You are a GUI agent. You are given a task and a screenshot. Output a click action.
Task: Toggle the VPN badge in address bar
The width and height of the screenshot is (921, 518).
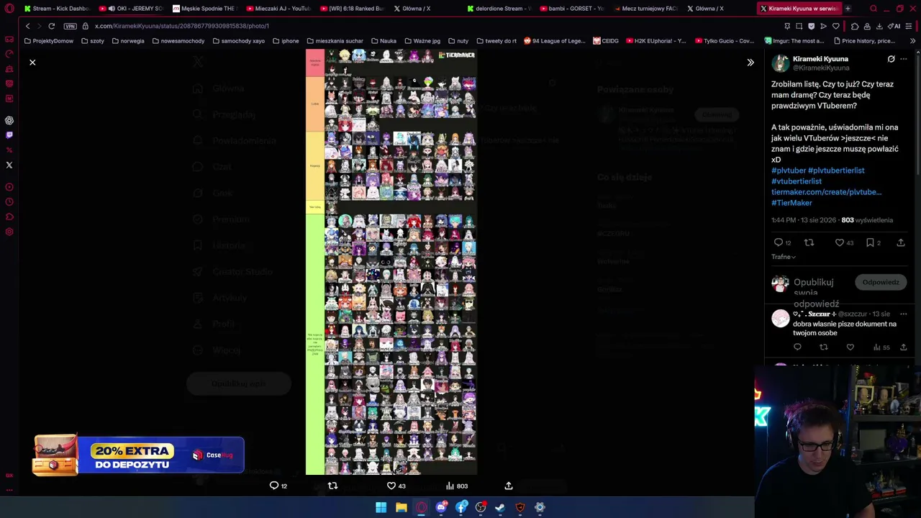(70, 26)
